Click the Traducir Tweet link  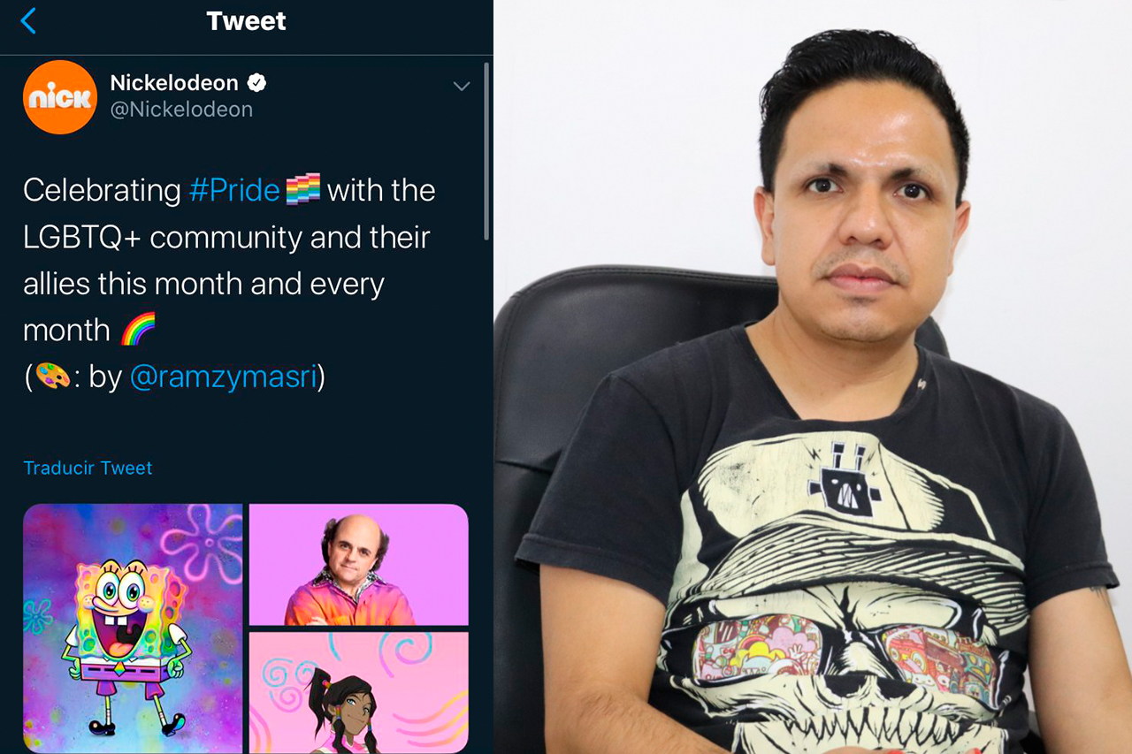(x=88, y=468)
